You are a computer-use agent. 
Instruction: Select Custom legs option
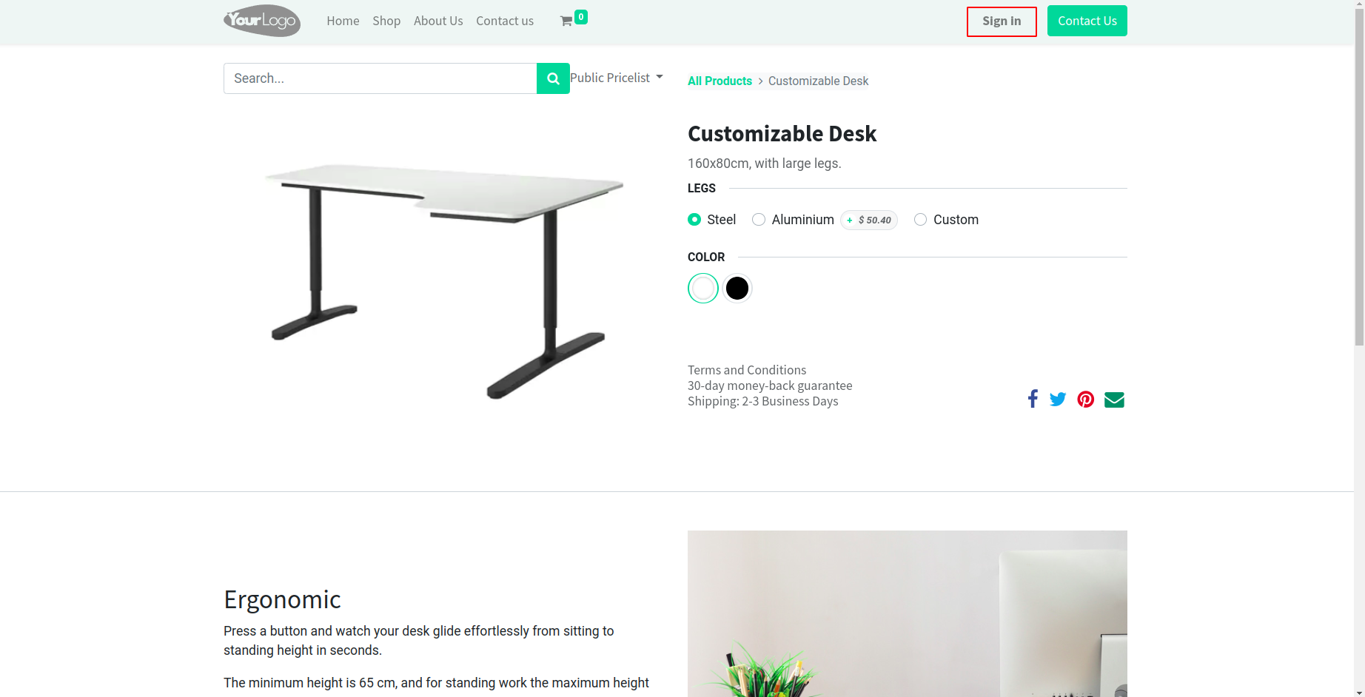920,220
